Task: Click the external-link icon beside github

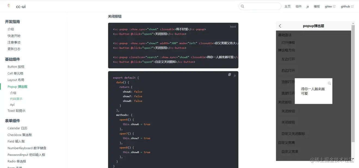Action: pyautogui.click(x=352, y=6)
